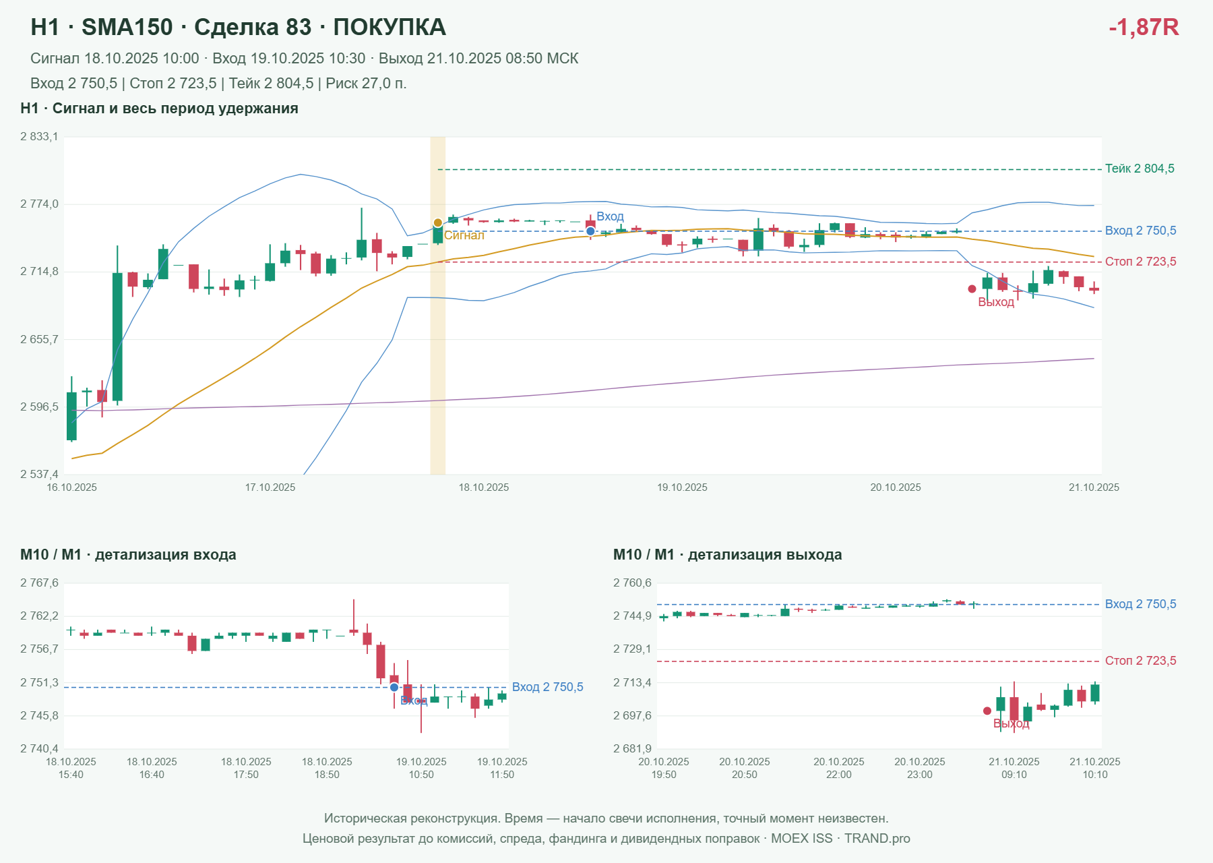Image resolution: width=1213 pixels, height=863 pixels.
Task: Click the 2 713,4 label in exit detail chart
Action: click(632, 683)
